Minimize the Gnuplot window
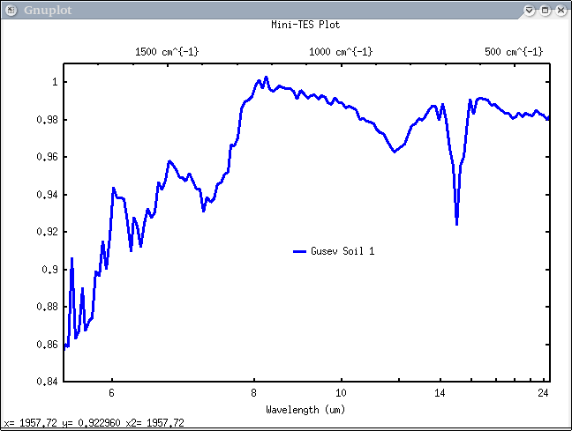 click(x=529, y=11)
